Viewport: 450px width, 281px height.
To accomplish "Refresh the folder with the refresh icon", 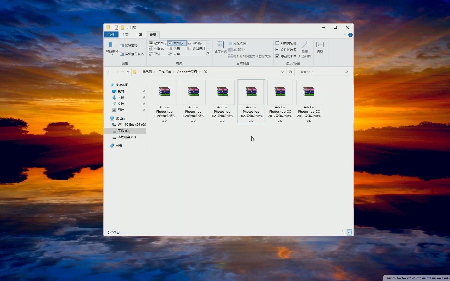I will tap(290, 72).
